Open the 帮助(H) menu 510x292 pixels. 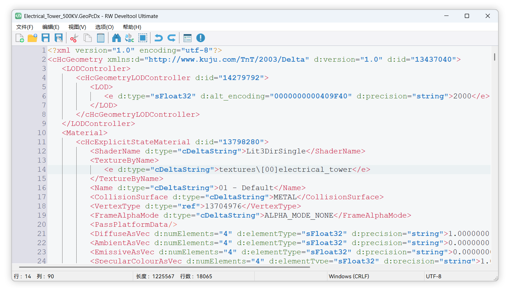click(132, 27)
